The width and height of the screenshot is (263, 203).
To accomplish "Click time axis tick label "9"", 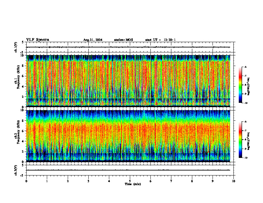I will (x=213, y=181).
